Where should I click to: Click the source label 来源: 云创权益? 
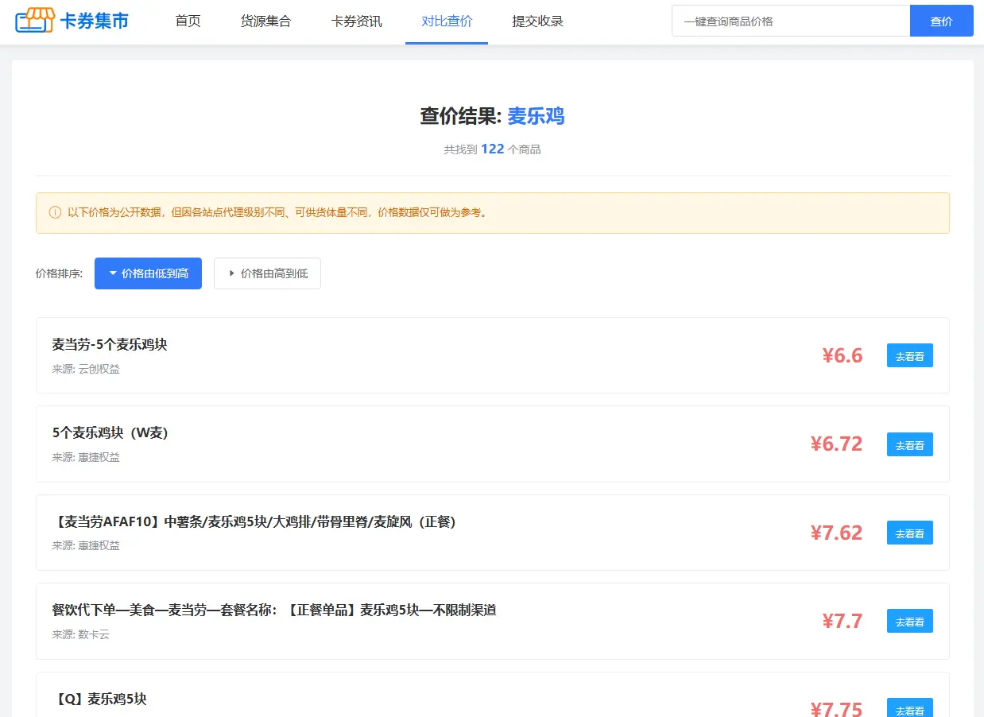(86, 368)
